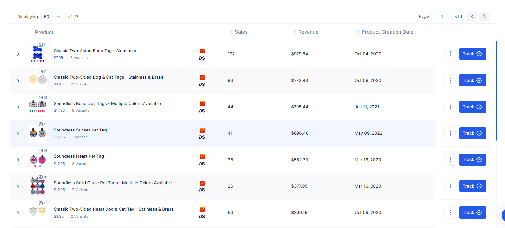Open options menu for Classic Two-Sided Bone Tag
Viewport: 505px width, 228px height.
(450, 54)
